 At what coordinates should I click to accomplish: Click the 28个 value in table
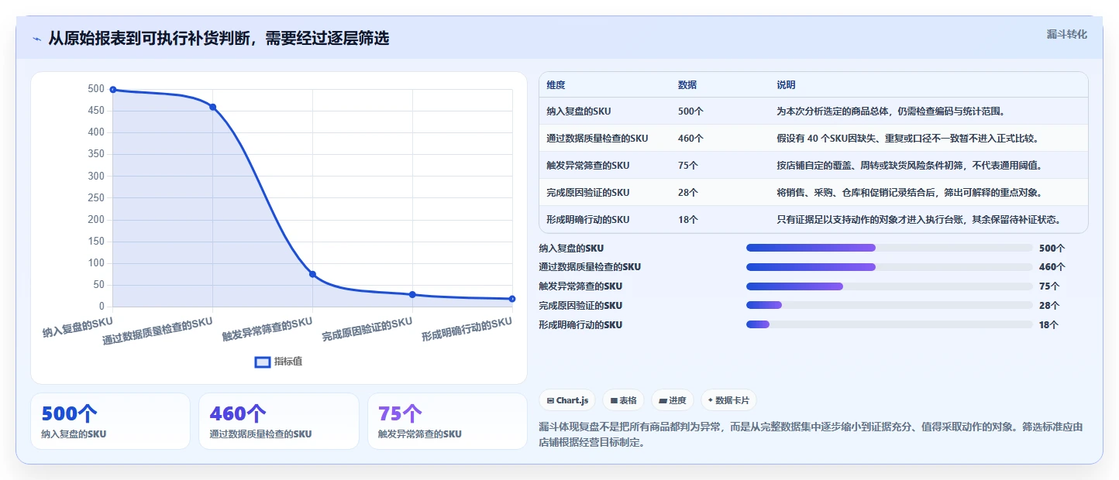[x=688, y=193]
